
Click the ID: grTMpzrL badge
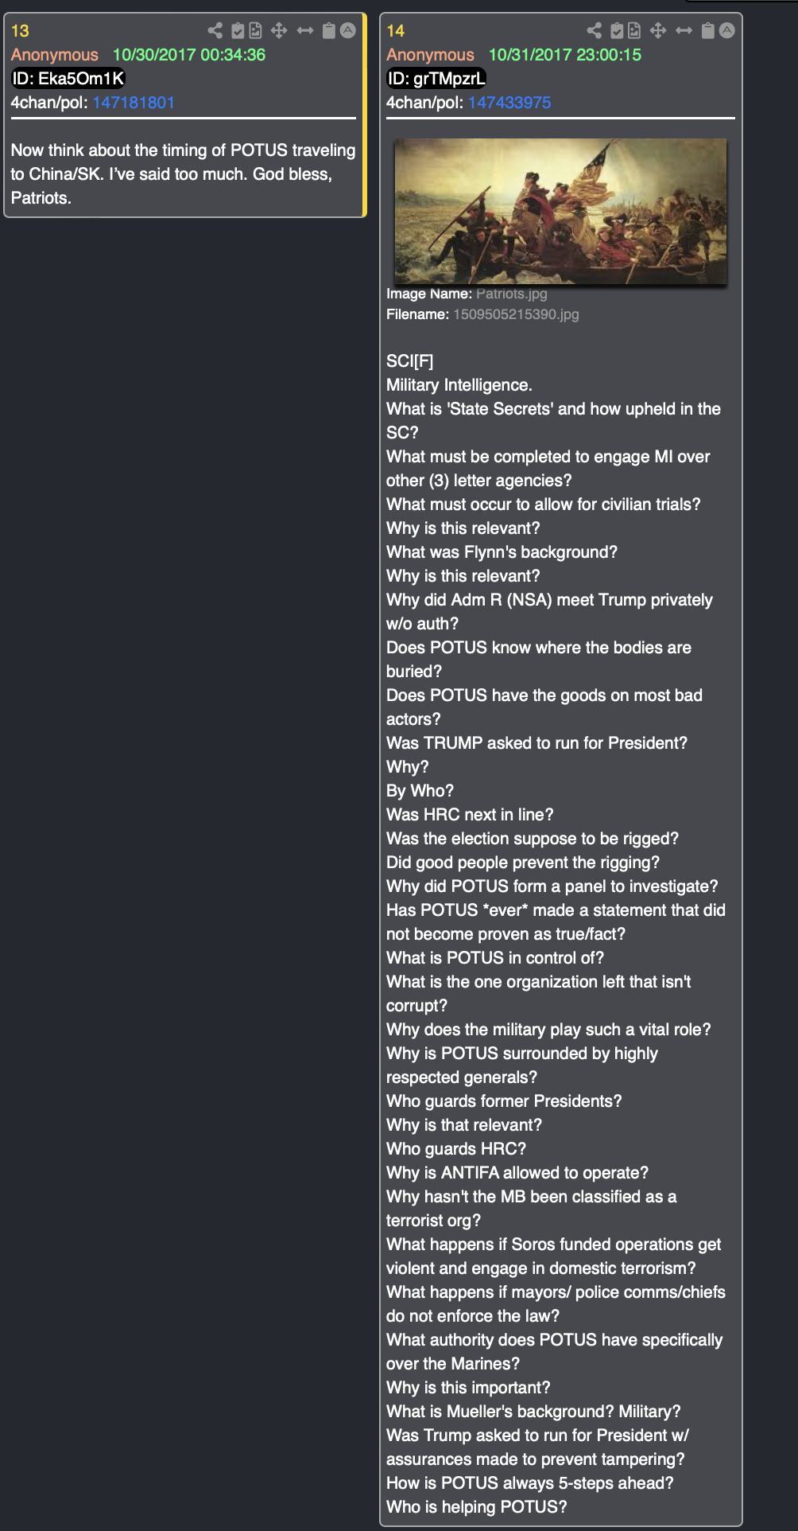[436, 79]
